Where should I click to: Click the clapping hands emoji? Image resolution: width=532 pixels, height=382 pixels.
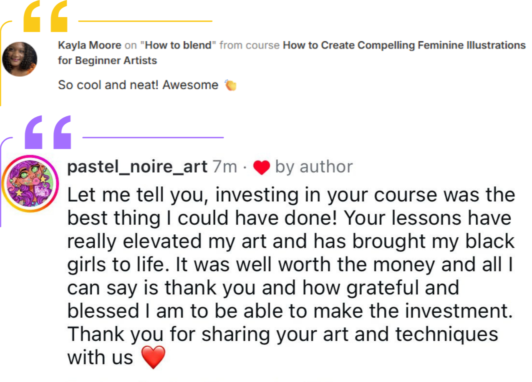[x=230, y=85]
